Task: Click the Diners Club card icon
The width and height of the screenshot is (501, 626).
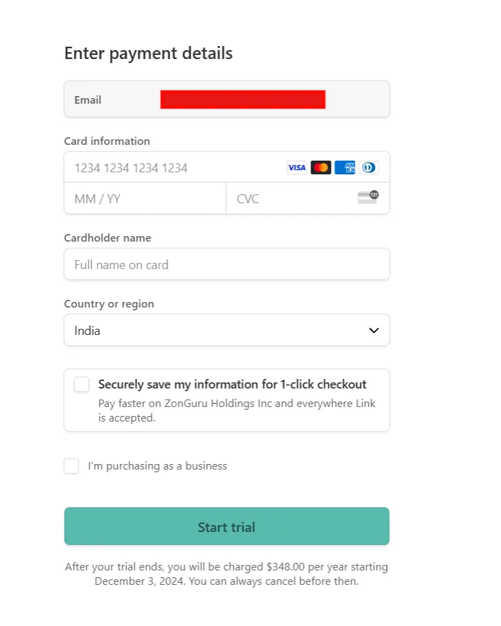Action: (368, 167)
